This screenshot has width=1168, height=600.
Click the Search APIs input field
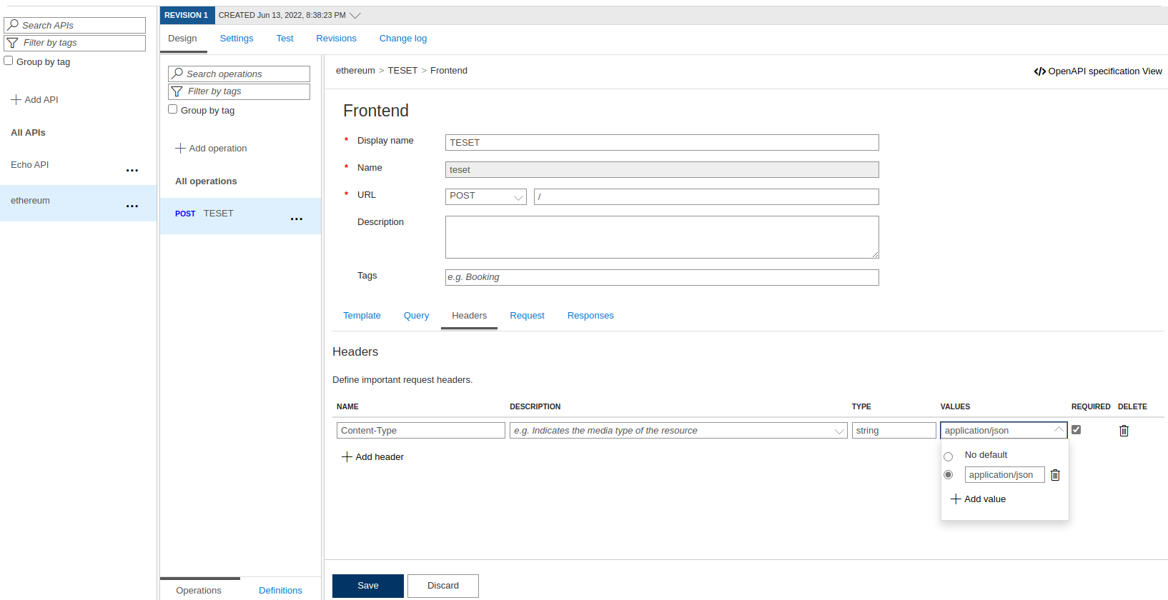tap(74, 25)
